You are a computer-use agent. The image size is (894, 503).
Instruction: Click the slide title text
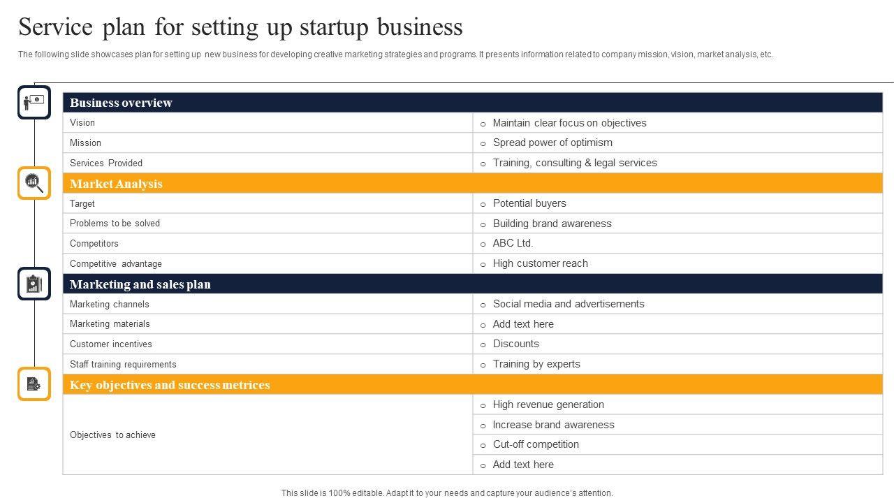tap(240, 27)
